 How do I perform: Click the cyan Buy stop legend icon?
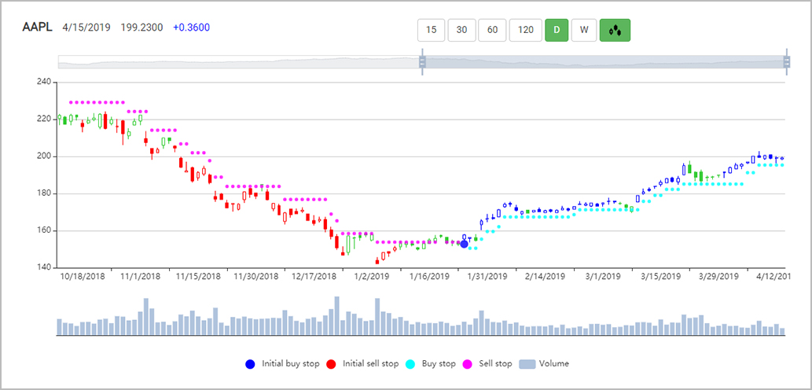coord(410,364)
